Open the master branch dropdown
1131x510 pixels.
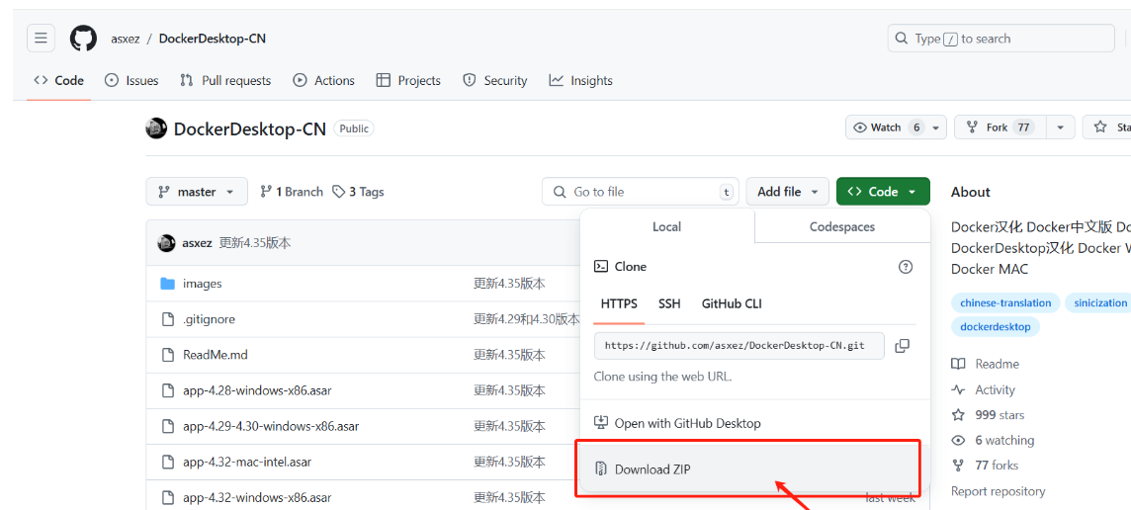click(x=196, y=192)
